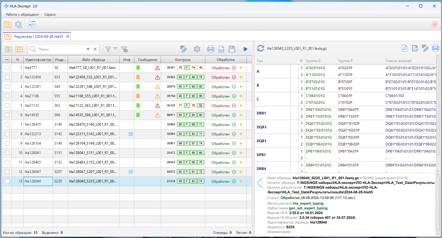The width and height of the screenshot is (442, 238).
Task: Click the blue play button in toolbar
Action: point(245,49)
